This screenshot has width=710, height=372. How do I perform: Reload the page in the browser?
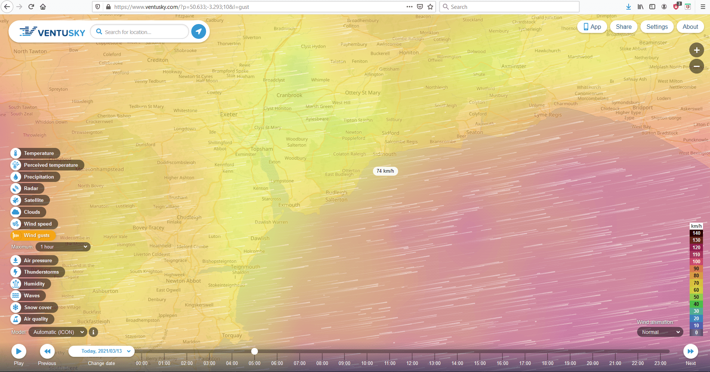[31, 7]
